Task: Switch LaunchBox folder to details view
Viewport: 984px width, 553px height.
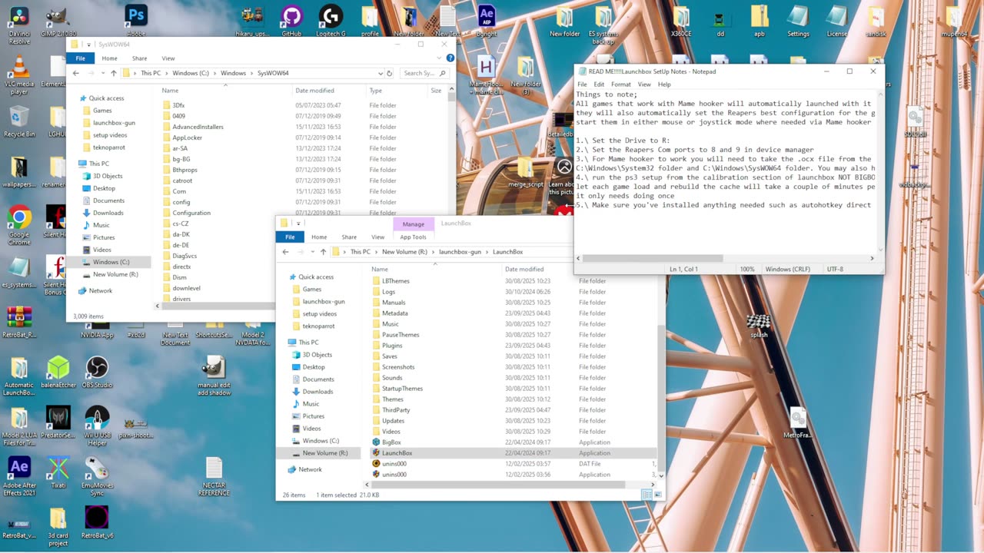Action: point(647,495)
